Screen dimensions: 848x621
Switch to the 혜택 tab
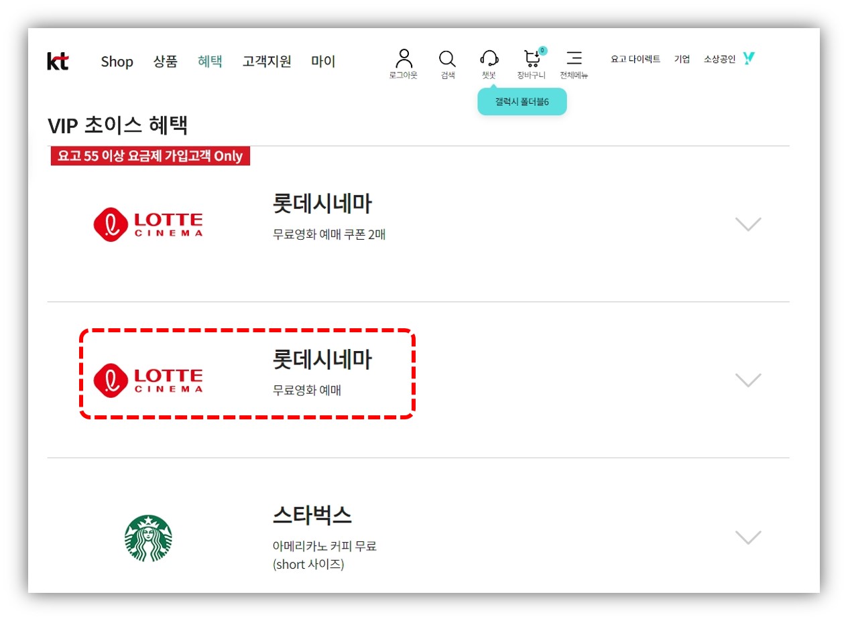click(210, 61)
